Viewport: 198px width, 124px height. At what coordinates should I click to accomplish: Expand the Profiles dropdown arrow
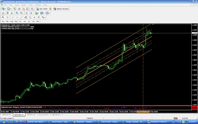tap(10, 9)
